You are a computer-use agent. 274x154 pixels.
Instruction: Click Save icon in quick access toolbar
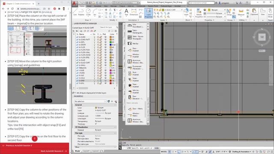[87, 3]
